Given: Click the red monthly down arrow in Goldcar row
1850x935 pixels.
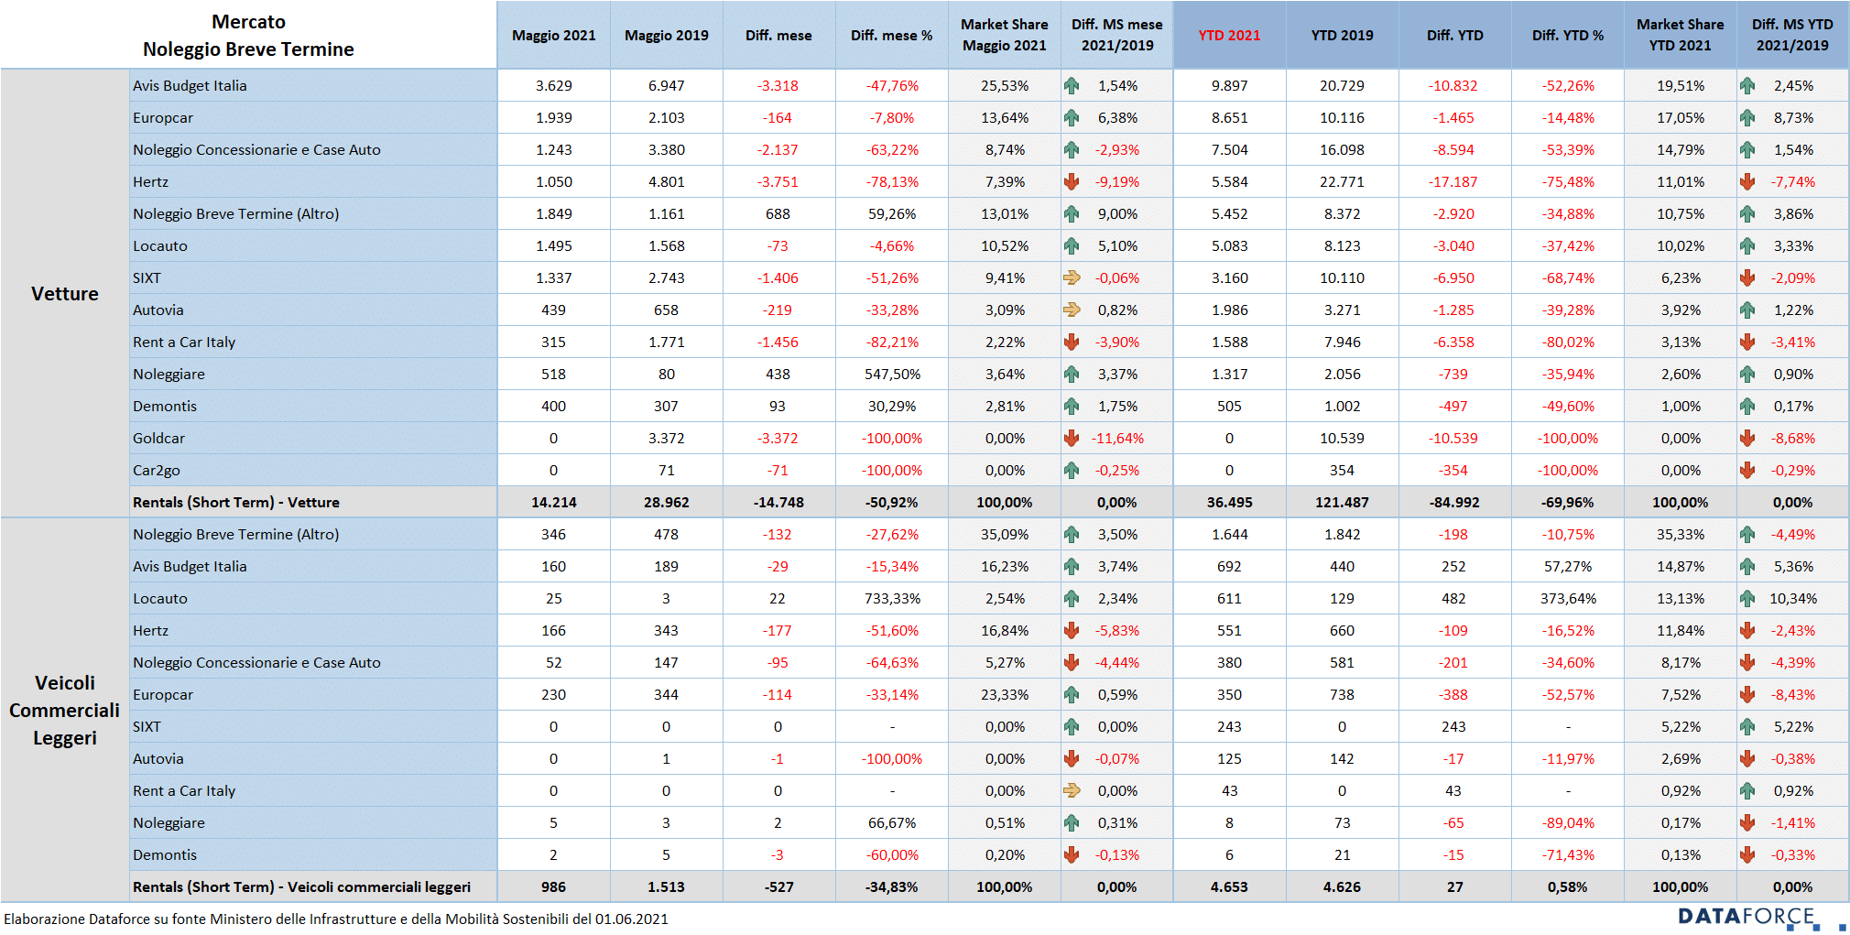Looking at the screenshot, I should (1072, 439).
